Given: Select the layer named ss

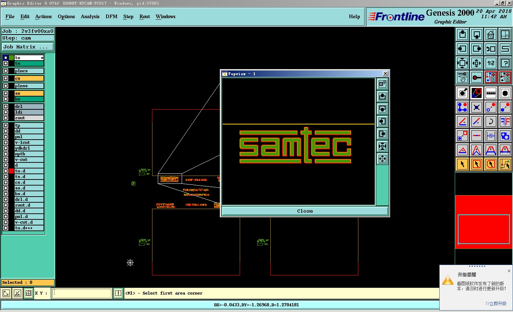Looking at the screenshot, I should 29,93.
